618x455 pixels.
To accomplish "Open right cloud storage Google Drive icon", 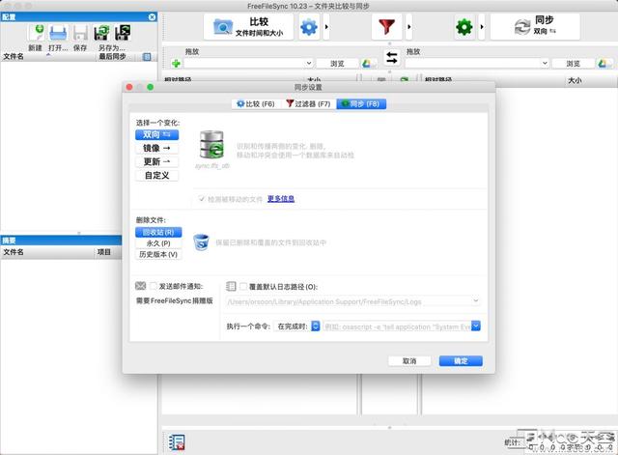I will click(x=604, y=63).
